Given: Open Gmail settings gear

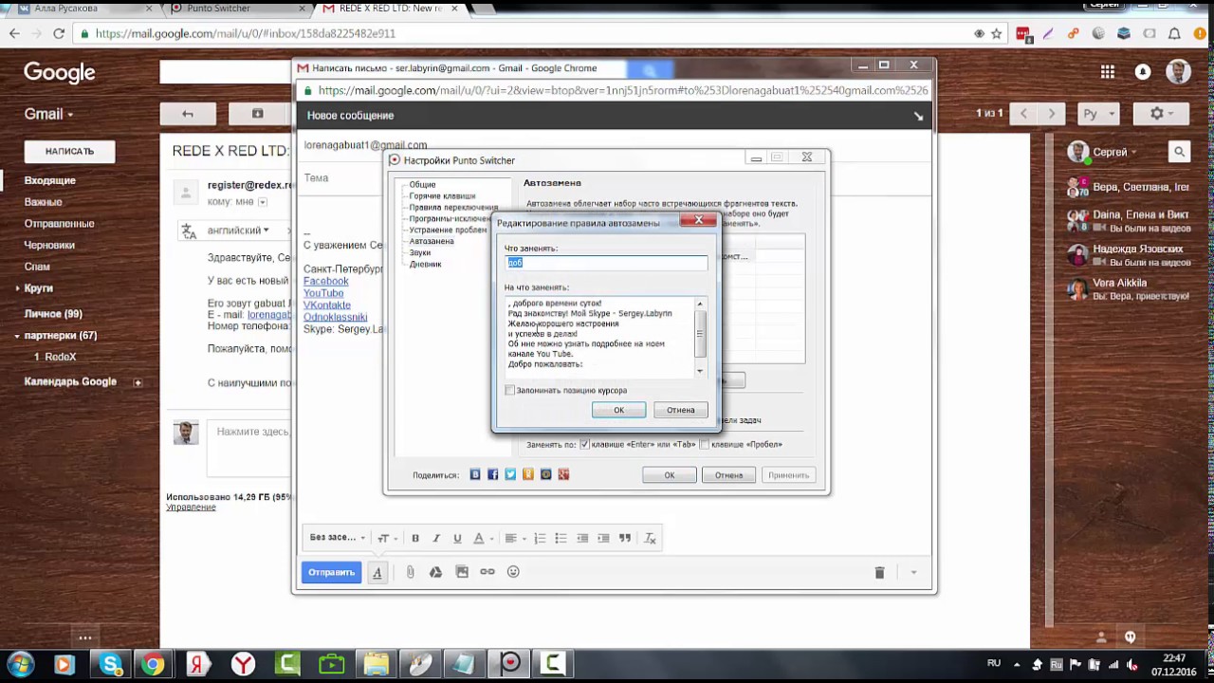Looking at the screenshot, I should click(1161, 114).
